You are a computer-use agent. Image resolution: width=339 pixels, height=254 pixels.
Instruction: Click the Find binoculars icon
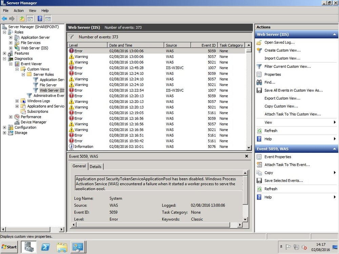coord(259,82)
